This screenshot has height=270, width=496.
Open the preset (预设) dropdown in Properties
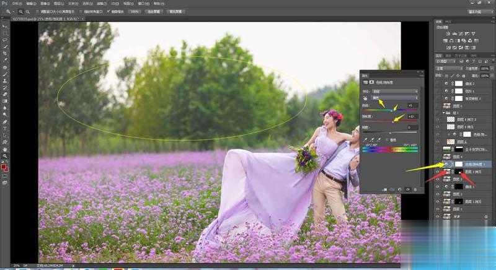click(x=395, y=91)
